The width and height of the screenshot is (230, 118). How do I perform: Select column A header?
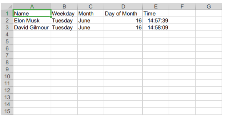(x=32, y=6)
